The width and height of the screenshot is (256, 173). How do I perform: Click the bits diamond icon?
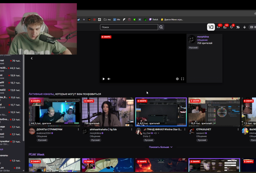[x=244, y=27]
